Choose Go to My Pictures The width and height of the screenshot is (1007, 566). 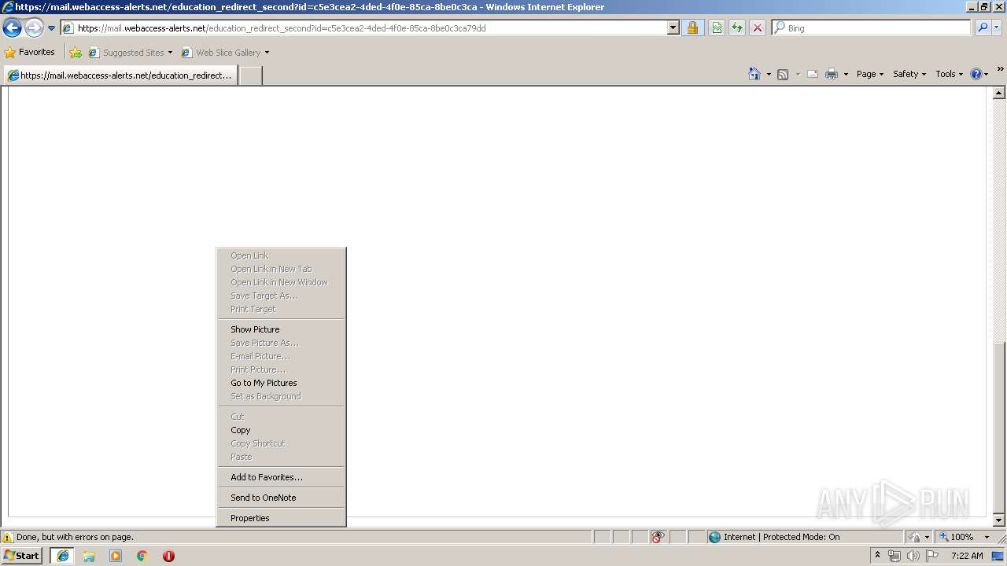[x=282, y=383]
